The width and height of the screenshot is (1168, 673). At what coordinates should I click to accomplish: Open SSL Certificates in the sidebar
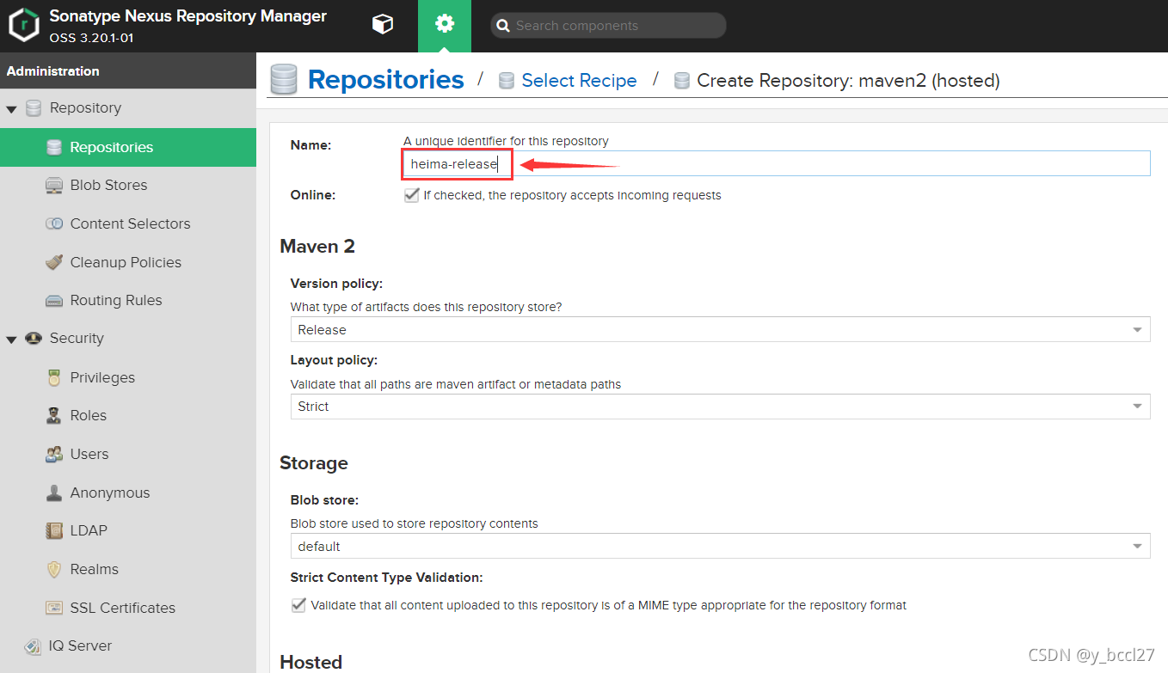click(123, 608)
